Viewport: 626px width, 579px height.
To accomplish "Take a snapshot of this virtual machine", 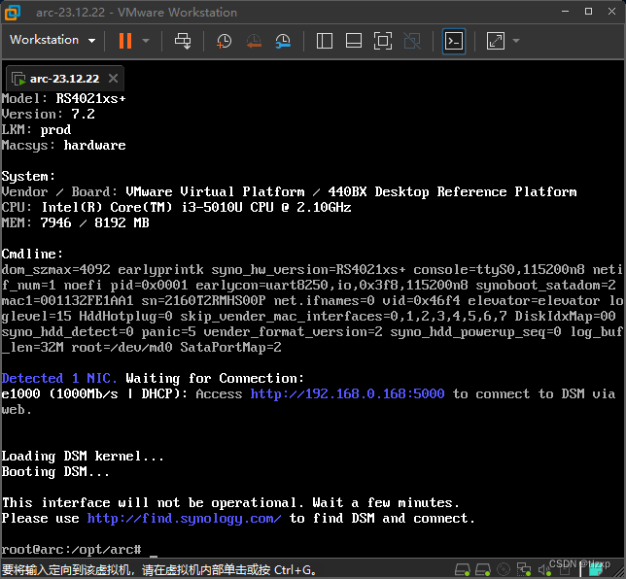I will (224, 41).
